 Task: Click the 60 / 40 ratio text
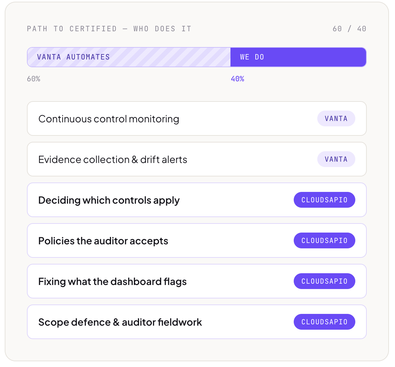coord(349,29)
